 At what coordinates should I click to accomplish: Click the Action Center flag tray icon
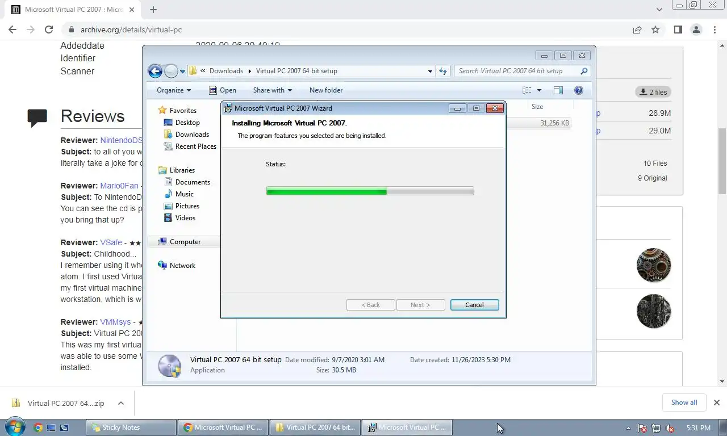click(642, 428)
